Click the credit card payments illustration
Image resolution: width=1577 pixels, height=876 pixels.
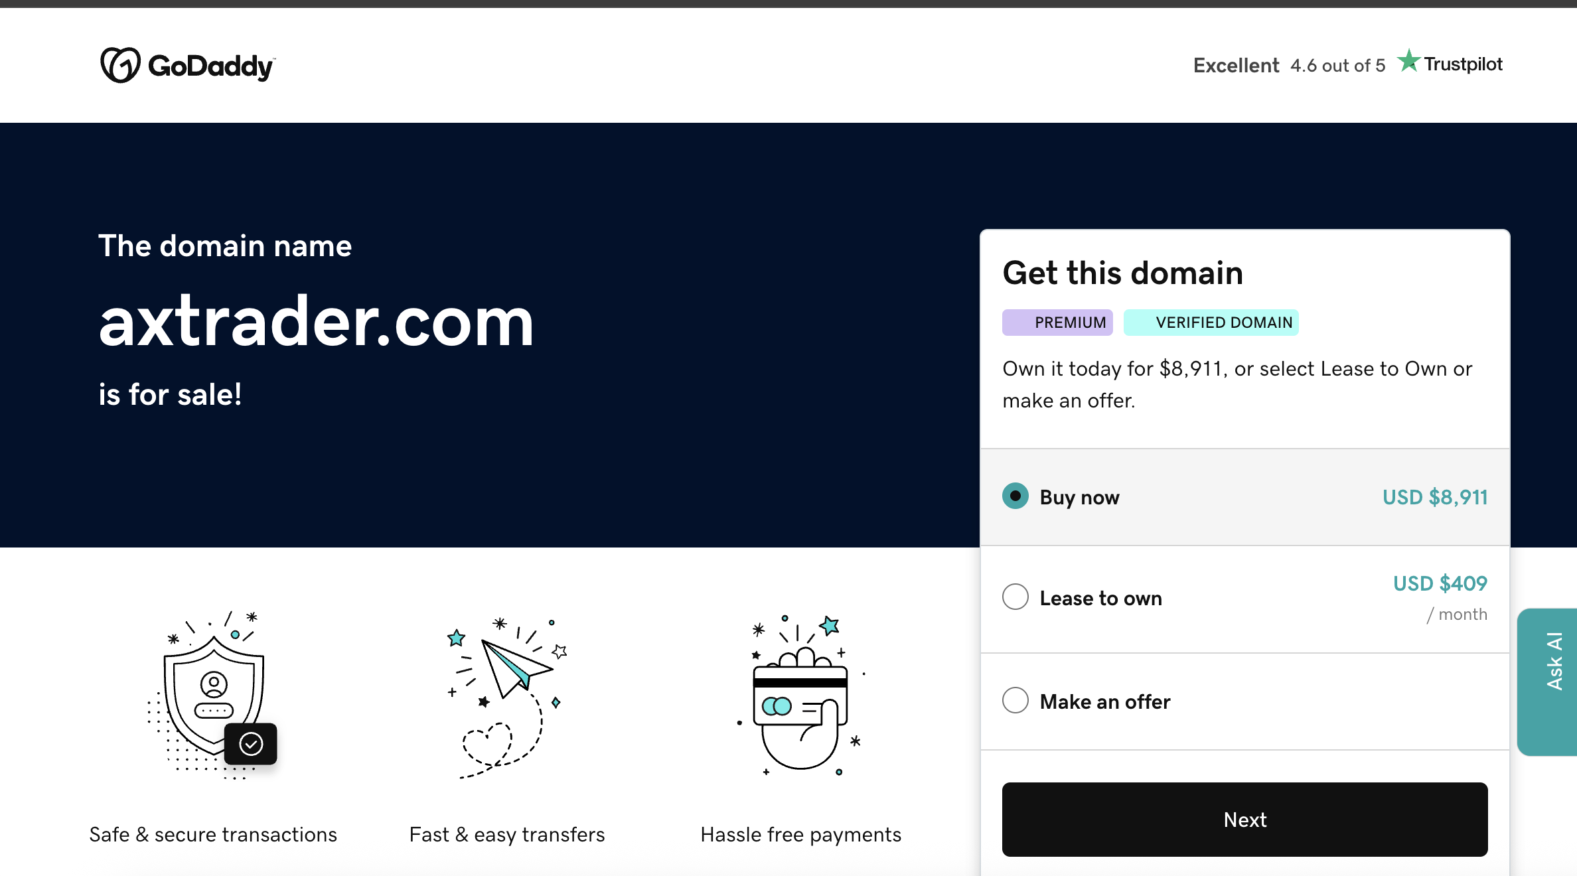coord(802,695)
